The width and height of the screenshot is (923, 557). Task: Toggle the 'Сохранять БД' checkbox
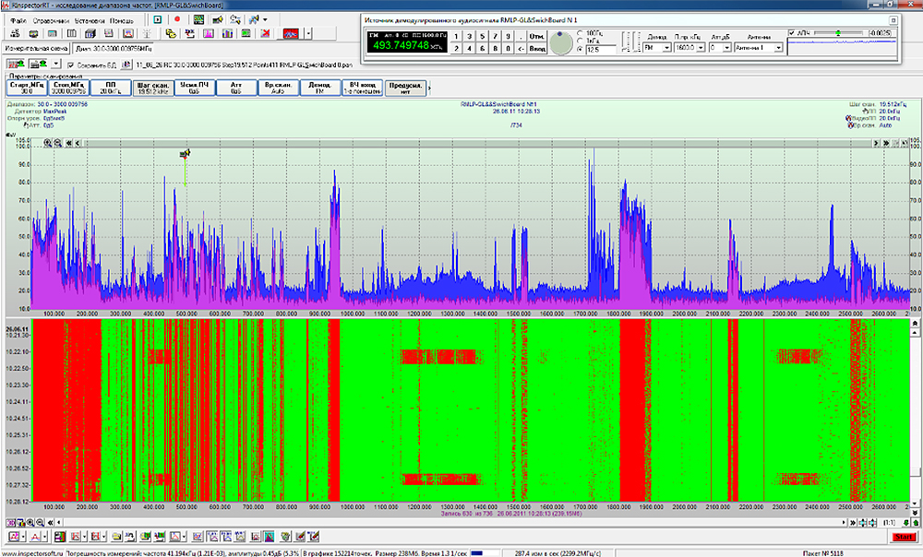[x=71, y=65]
